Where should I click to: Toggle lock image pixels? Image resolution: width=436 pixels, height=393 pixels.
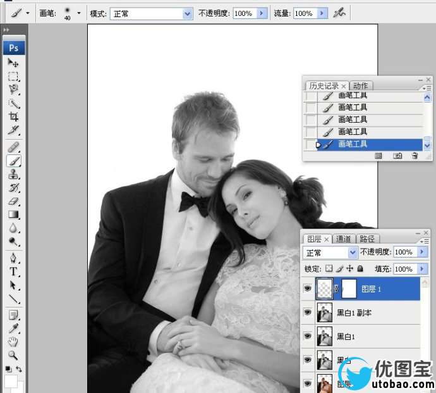pyautogui.click(x=339, y=268)
